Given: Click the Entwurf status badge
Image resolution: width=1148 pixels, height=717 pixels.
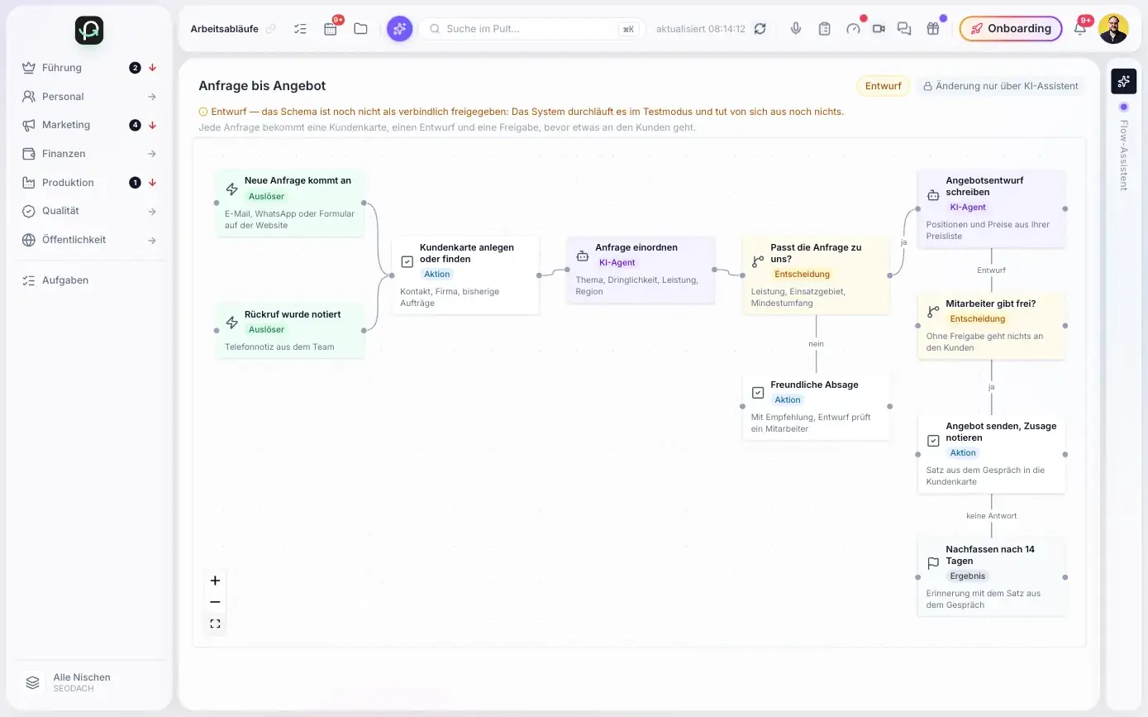Looking at the screenshot, I should tap(884, 86).
